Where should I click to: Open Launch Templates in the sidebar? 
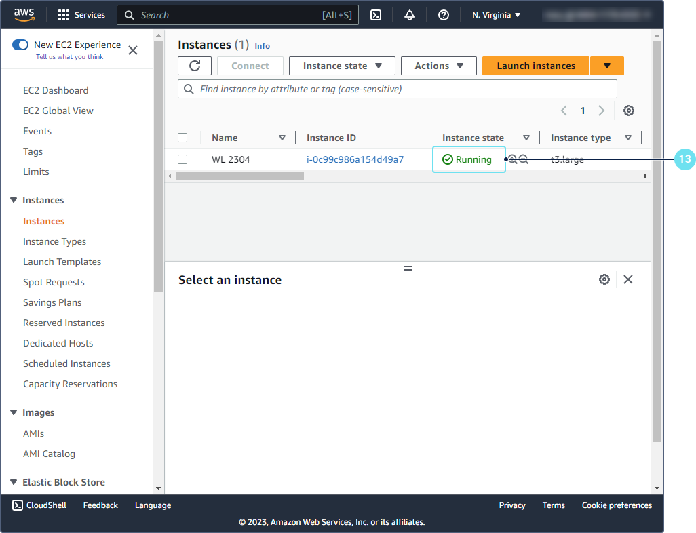tap(62, 262)
